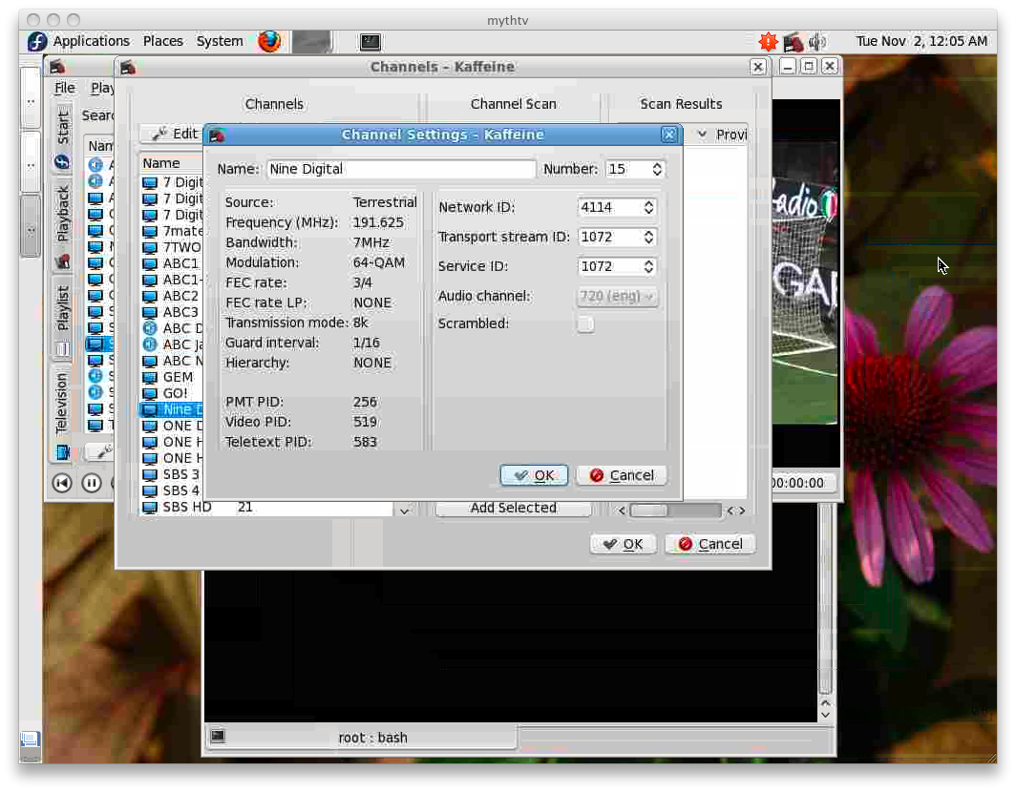Pause playback with the pause button
The height and width of the screenshot is (792, 1016).
[x=92, y=483]
